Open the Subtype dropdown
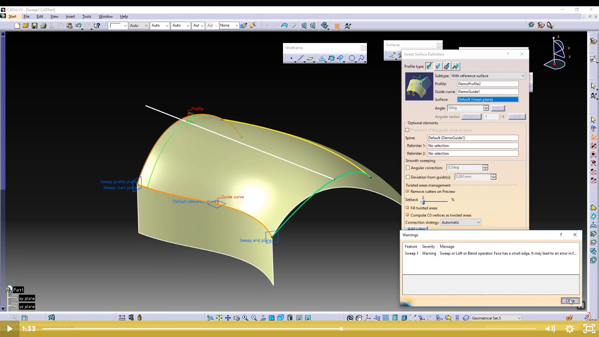Screen dimensions: 599x337 tap(488, 76)
